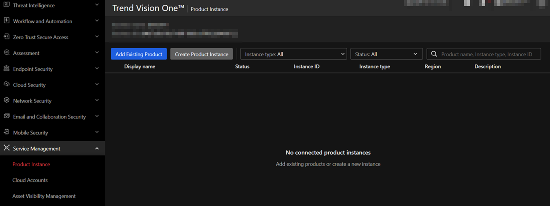Click the Mobile Security icon
Viewport: 550px width, 206px height.
[x=7, y=132]
